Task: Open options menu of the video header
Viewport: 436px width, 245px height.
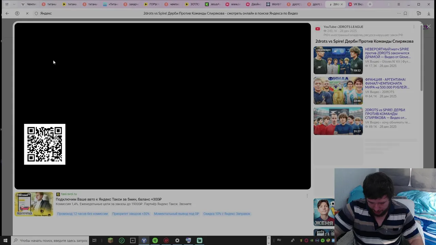Action: pyautogui.click(x=414, y=27)
